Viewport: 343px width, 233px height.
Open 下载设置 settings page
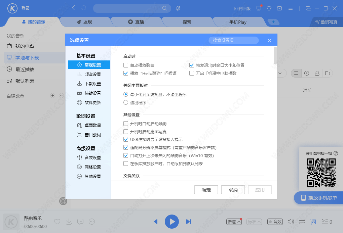click(89, 84)
